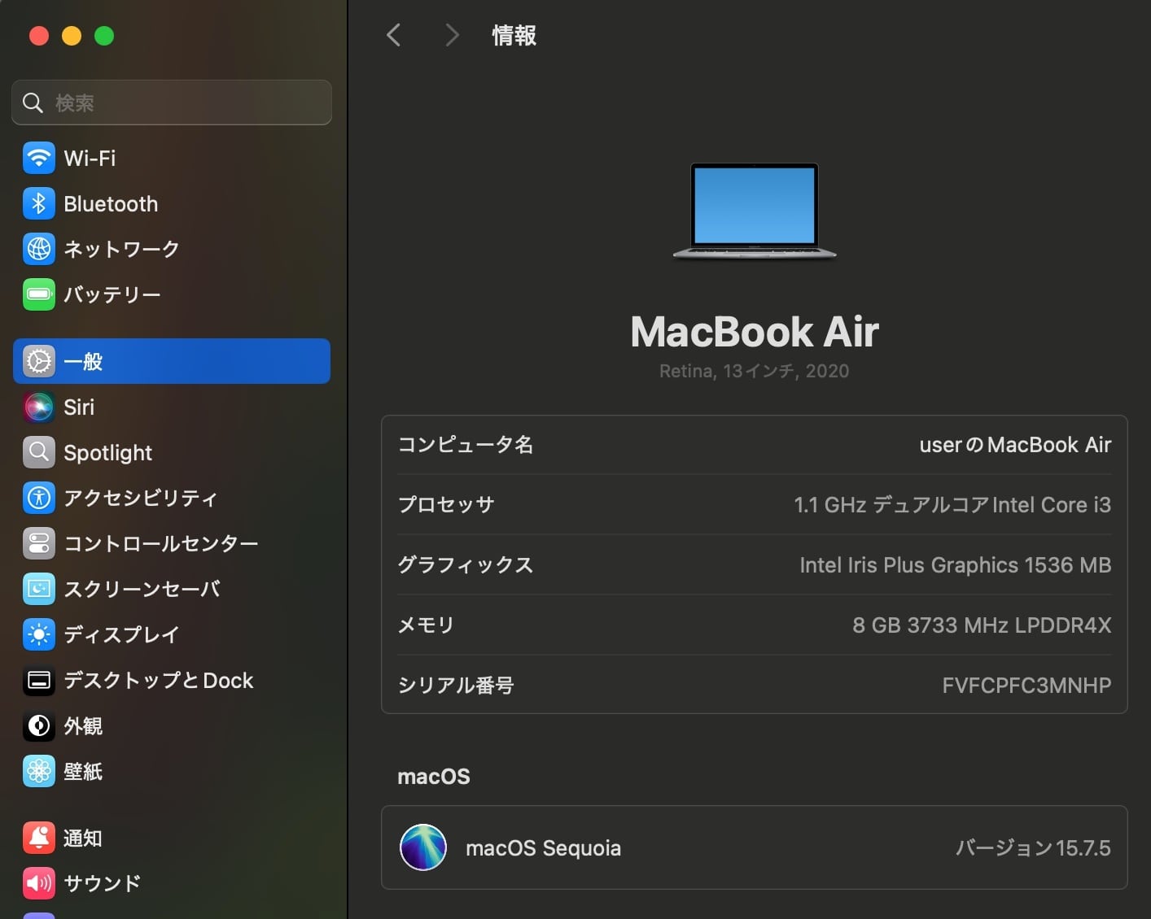The width and height of the screenshot is (1151, 919).
Task: Close the settings window with red button
Action: [39, 36]
